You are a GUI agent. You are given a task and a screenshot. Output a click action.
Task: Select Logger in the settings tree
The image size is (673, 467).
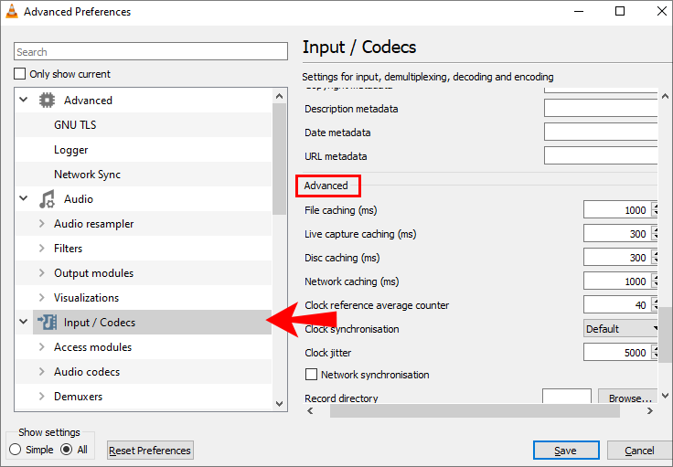[x=70, y=150]
